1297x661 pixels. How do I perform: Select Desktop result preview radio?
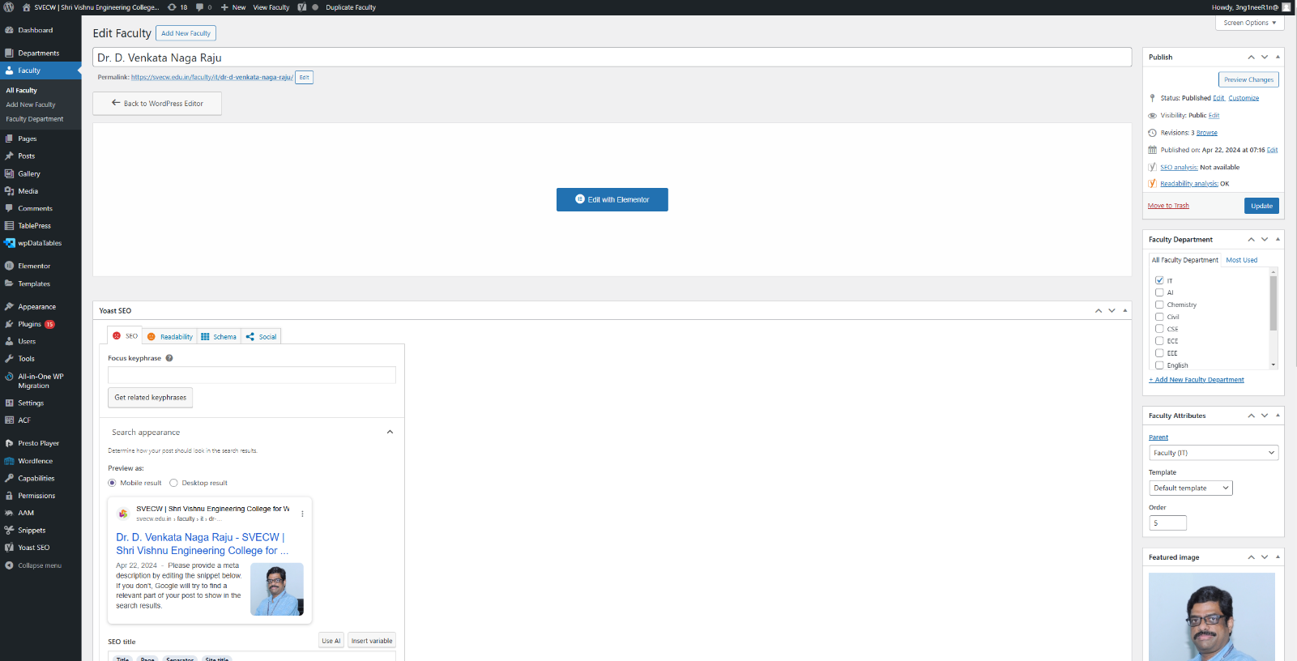tap(173, 483)
